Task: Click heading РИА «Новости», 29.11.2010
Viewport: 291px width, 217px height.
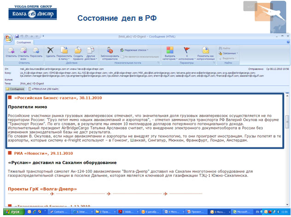Action: [43, 153]
